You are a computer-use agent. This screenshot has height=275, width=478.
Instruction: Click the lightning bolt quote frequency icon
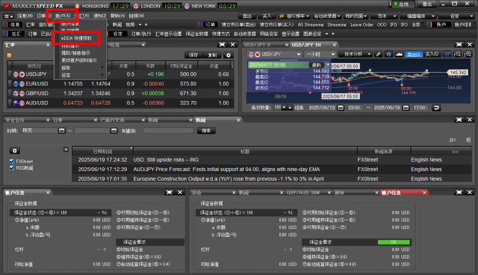[x=281, y=16]
